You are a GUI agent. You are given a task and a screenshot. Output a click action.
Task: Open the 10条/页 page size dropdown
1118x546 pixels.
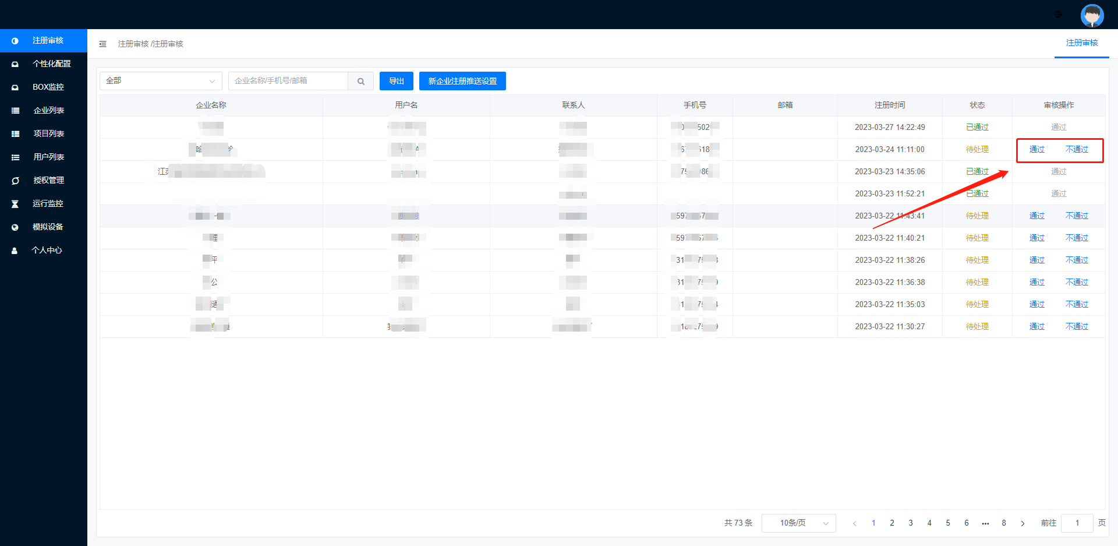[x=798, y=523]
